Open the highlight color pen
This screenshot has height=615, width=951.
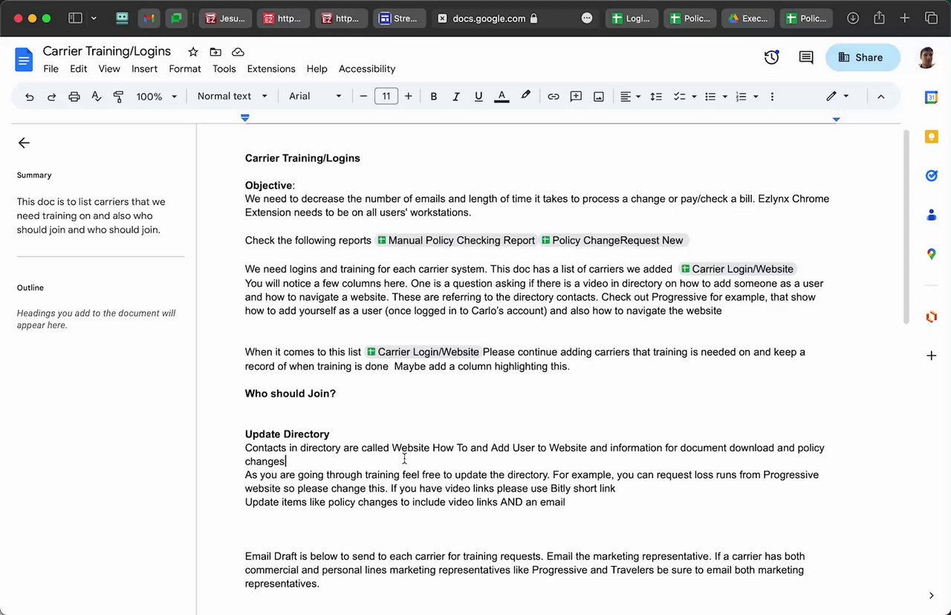(525, 96)
